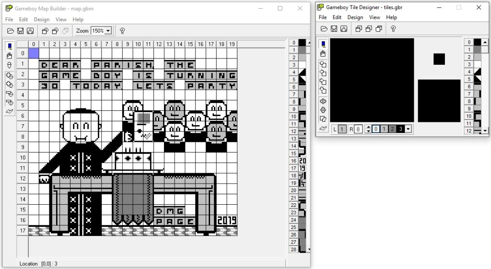The height and width of the screenshot is (269, 491).
Task: Open Design menu in Tile Designer
Action: click(x=355, y=17)
